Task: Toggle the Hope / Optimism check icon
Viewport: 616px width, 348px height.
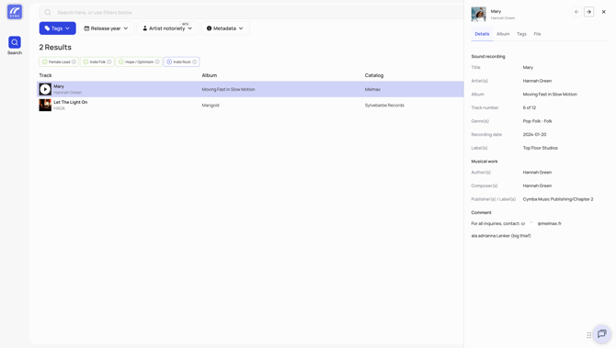Action: tap(121, 62)
